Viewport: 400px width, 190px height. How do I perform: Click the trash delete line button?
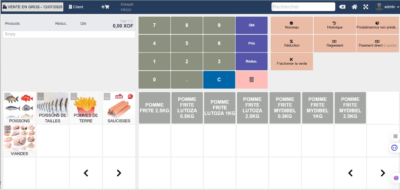click(x=251, y=79)
